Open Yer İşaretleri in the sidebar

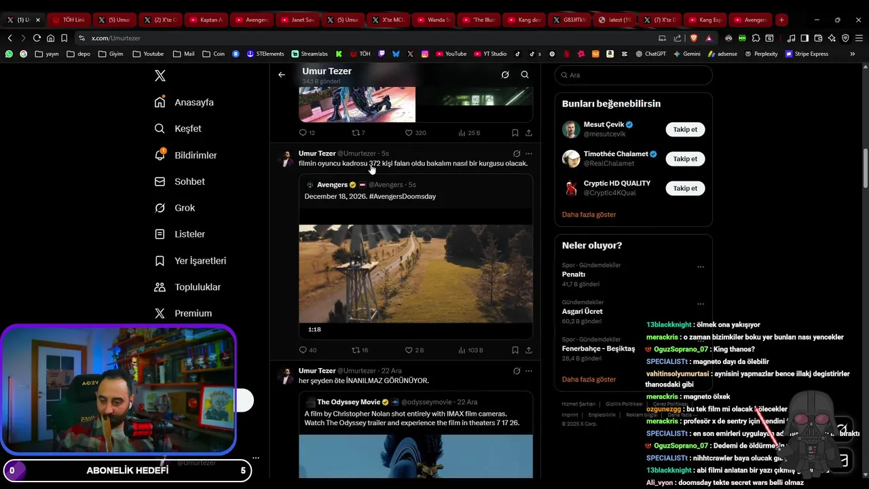point(190,261)
